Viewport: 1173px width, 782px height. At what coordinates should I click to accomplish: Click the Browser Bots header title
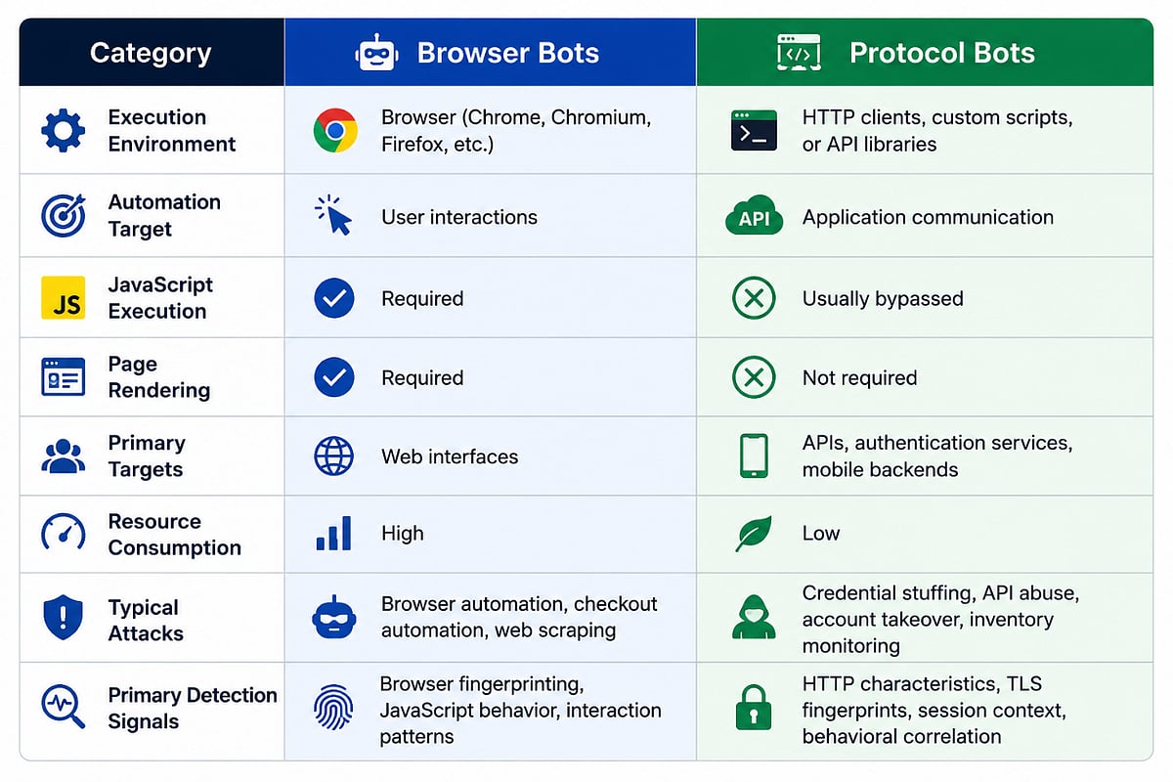pos(508,53)
